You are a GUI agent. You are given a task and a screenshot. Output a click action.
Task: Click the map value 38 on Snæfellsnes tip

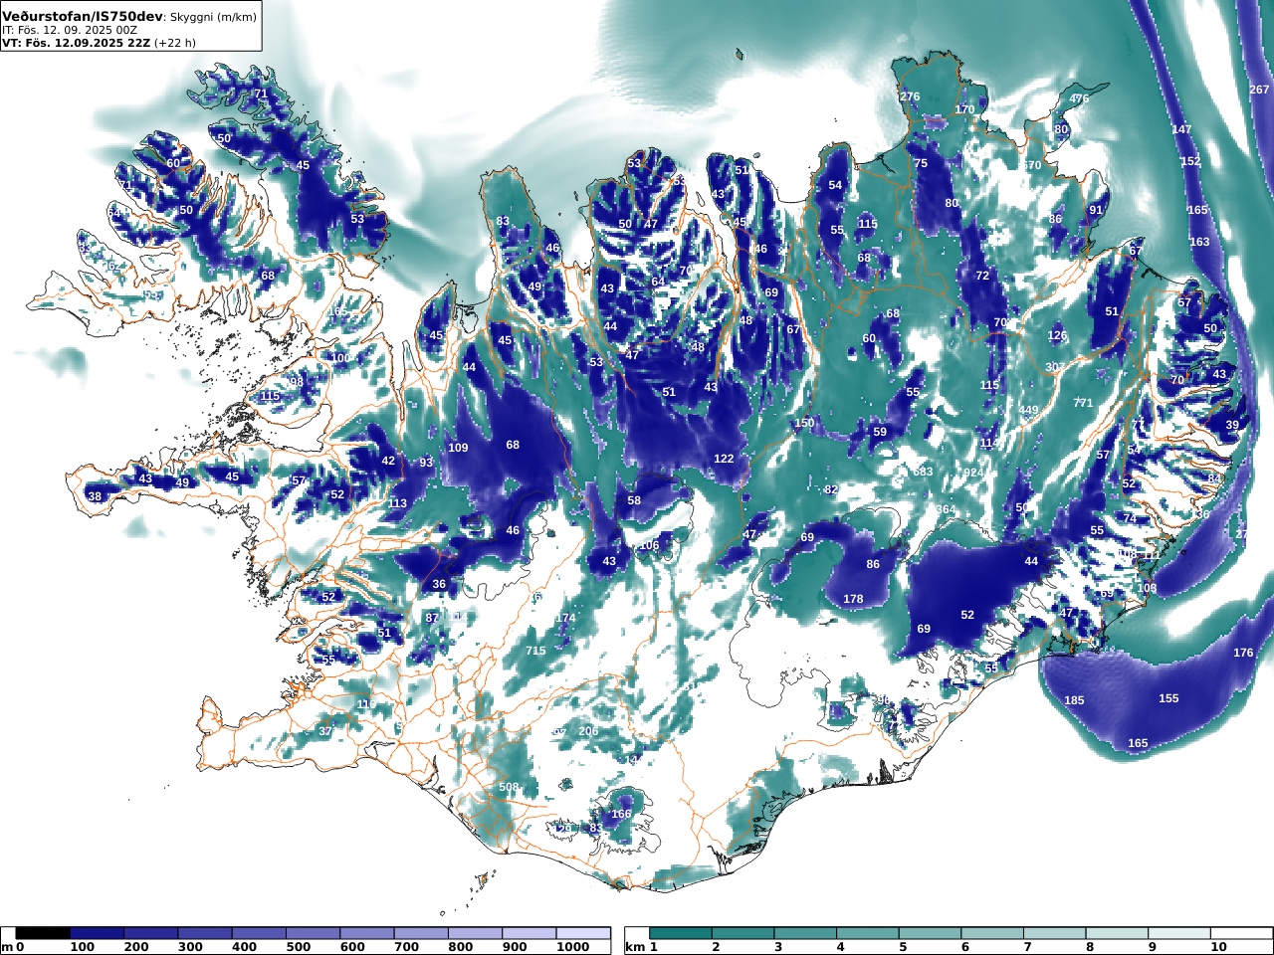[x=95, y=496]
